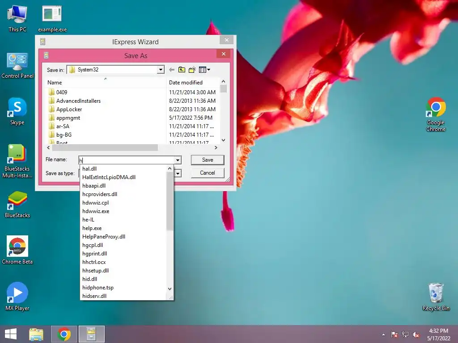458x343 pixels.
Task: Close the Save As dialog
Action: 224,54
